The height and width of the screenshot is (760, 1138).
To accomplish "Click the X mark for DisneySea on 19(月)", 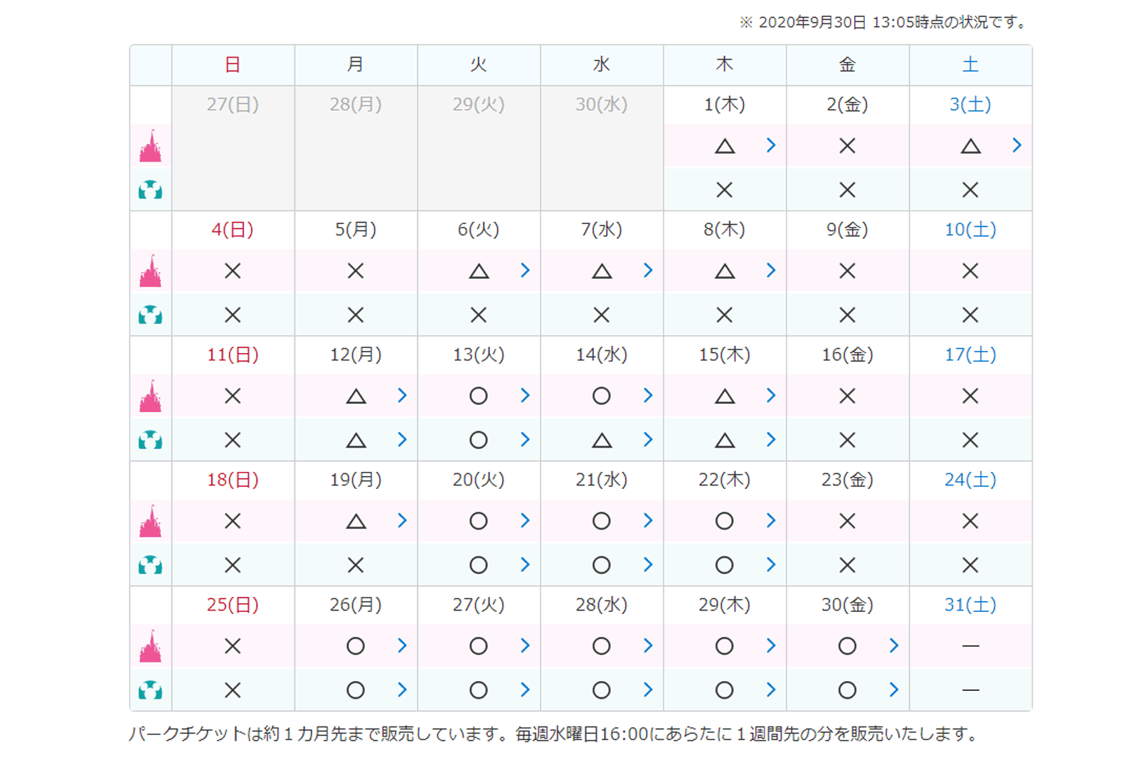I will (356, 565).
